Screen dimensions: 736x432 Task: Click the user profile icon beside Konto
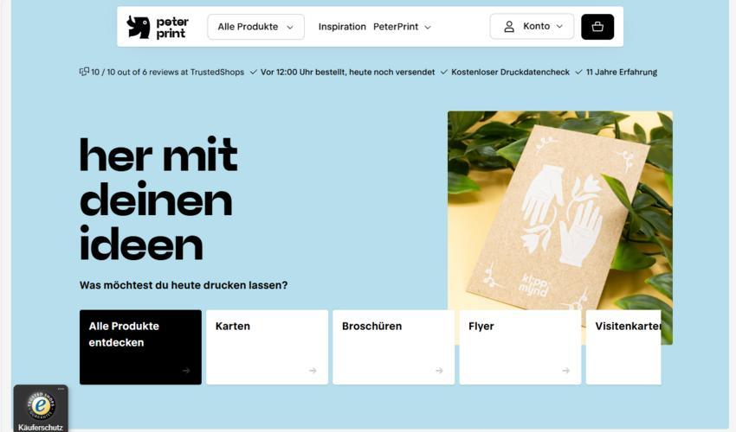point(509,27)
